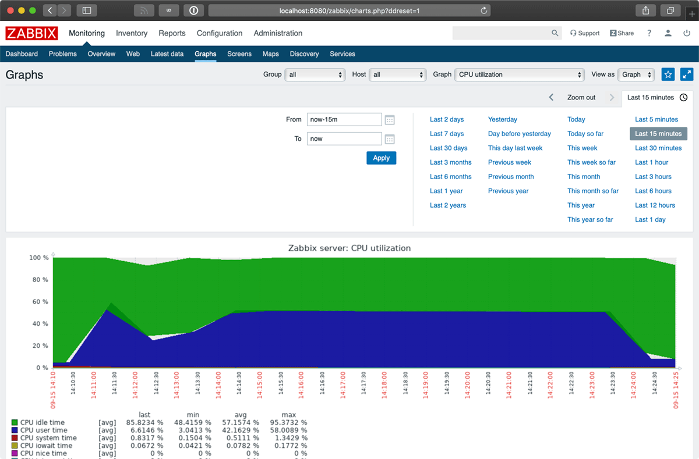Switch to the Latest data tab
The image size is (699, 459).
click(167, 54)
